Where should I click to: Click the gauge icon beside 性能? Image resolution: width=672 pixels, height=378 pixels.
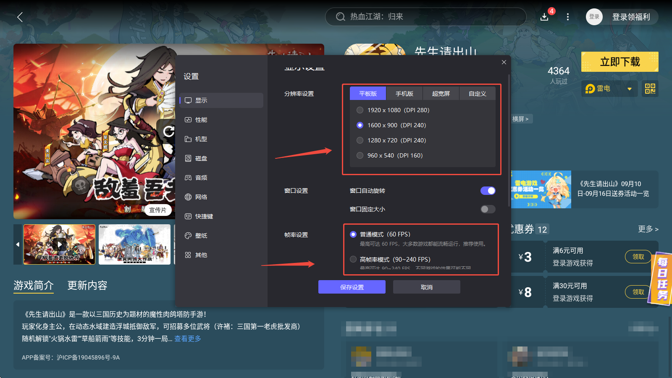[x=188, y=120]
